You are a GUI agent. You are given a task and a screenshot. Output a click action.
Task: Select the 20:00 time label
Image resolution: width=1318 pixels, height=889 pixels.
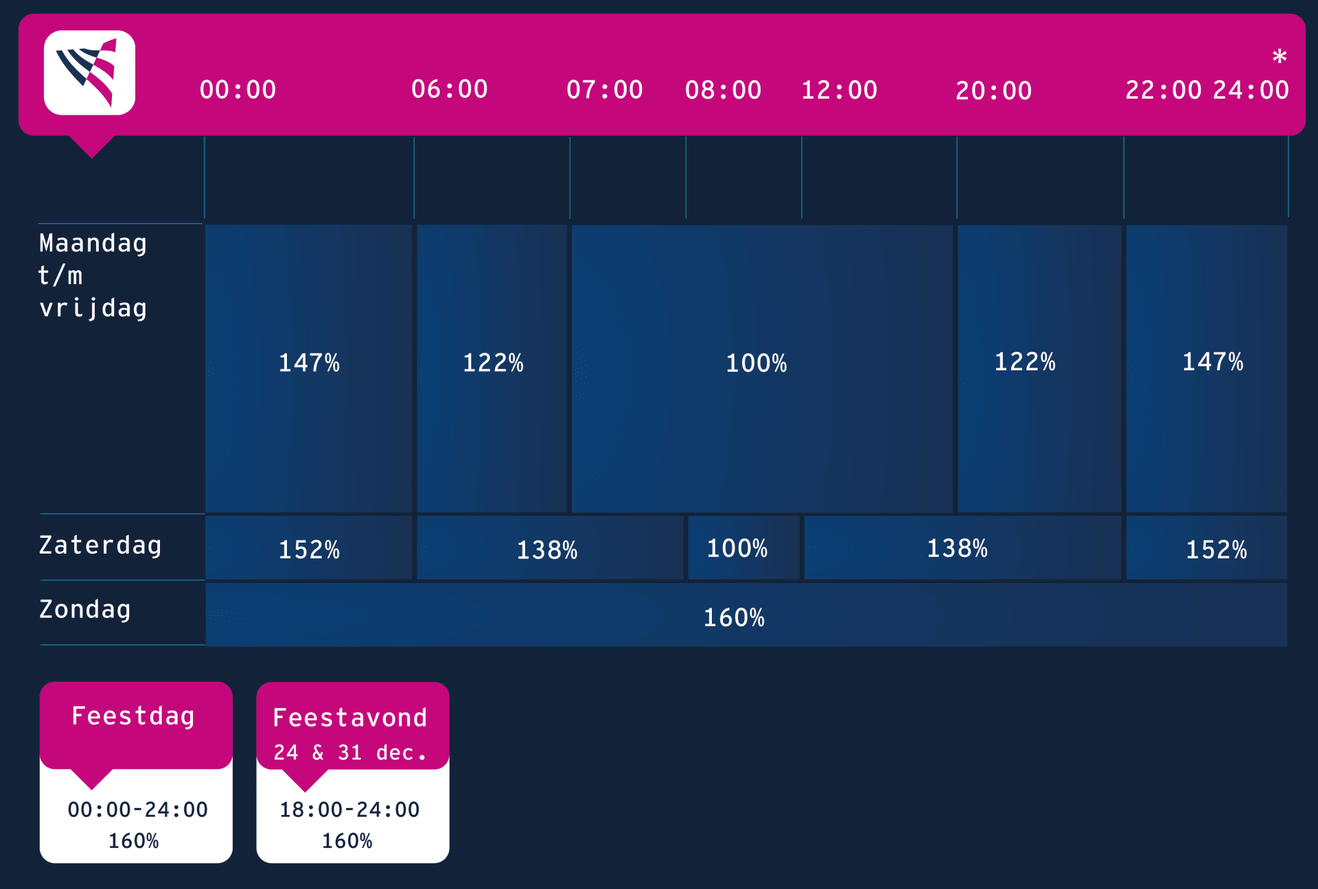pyautogui.click(x=993, y=91)
